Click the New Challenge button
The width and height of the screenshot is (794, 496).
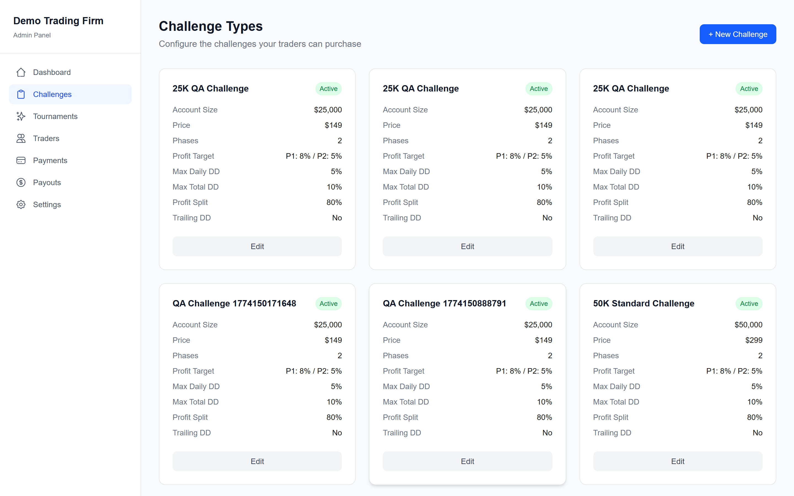tap(737, 34)
